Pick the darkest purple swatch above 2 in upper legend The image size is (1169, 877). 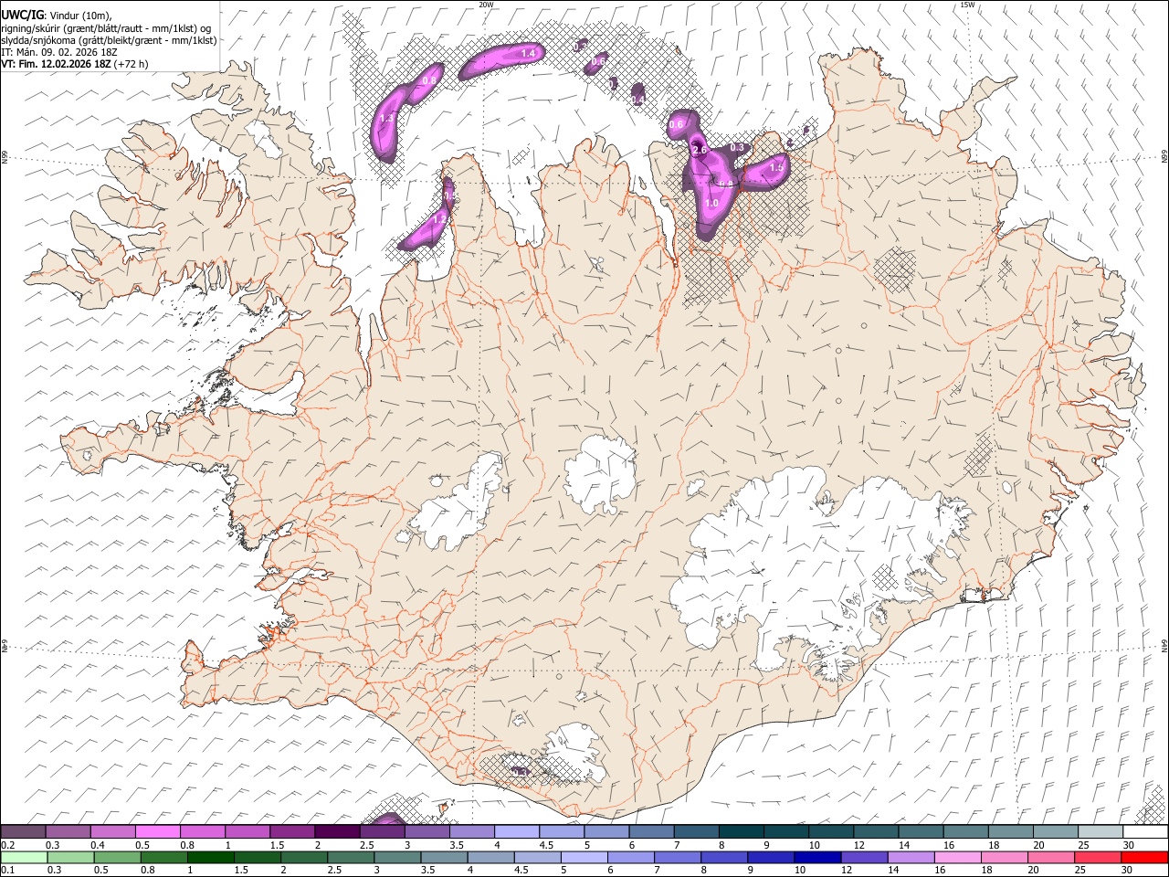click(337, 832)
